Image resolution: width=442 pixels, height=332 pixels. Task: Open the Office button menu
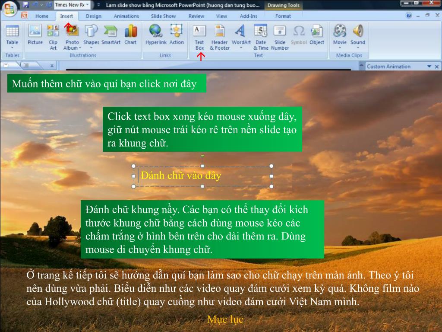click(9, 8)
